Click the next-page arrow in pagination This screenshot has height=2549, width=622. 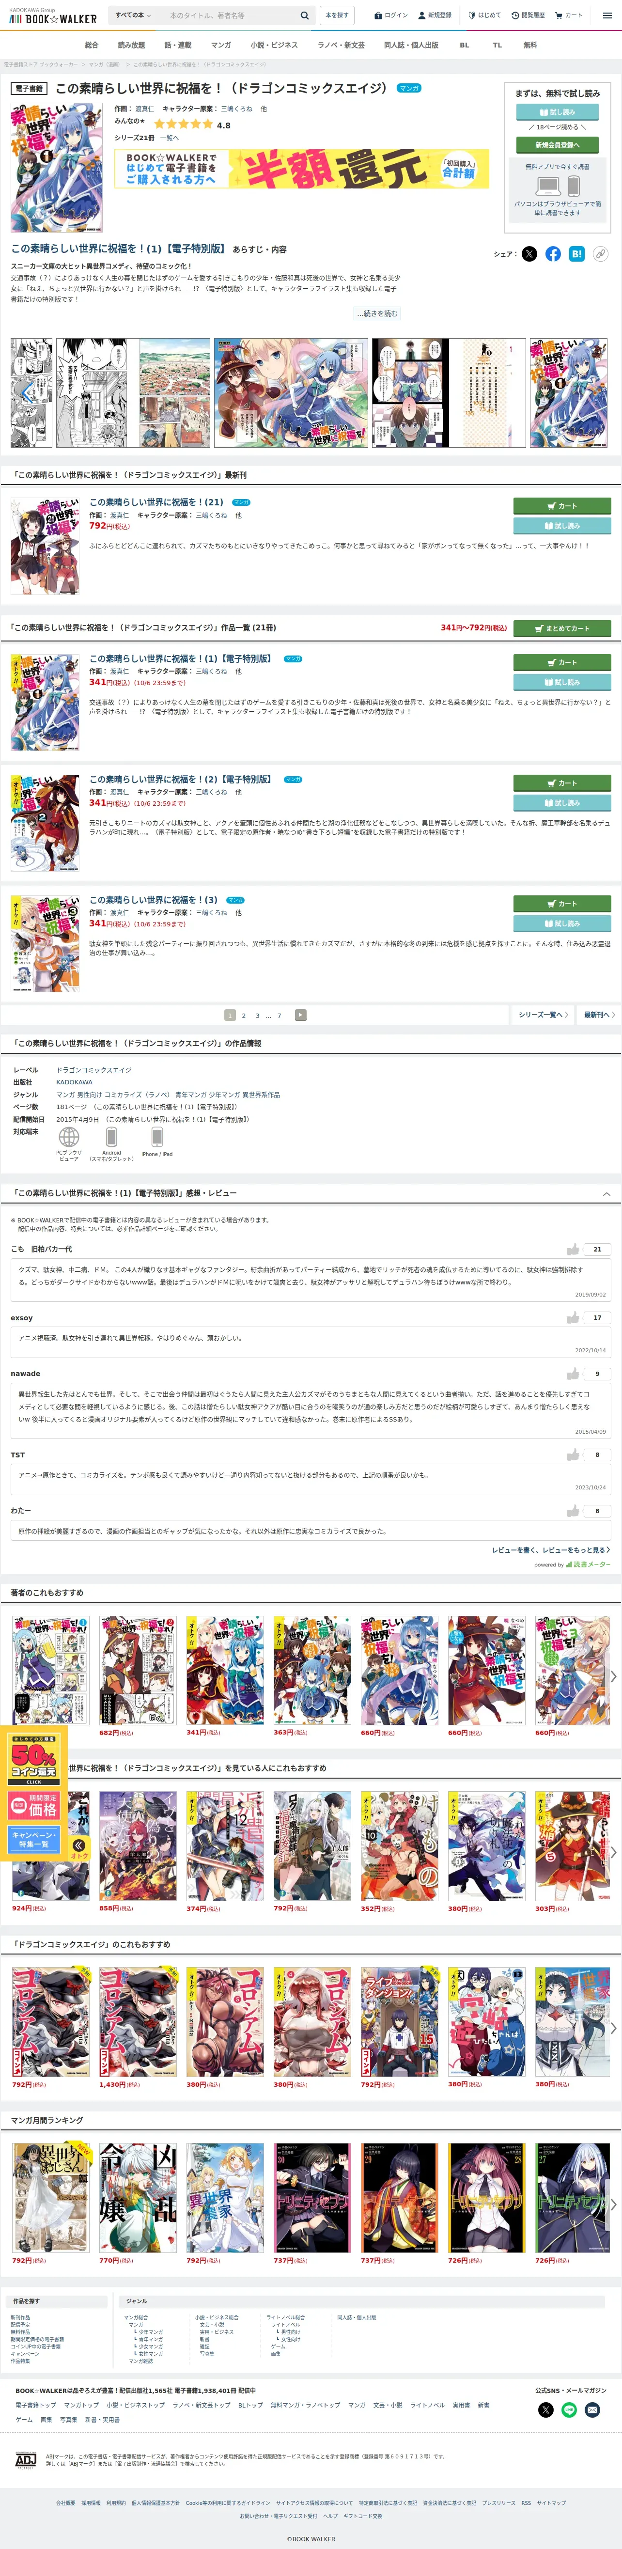pyautogui.click(x=301, y=1015)
